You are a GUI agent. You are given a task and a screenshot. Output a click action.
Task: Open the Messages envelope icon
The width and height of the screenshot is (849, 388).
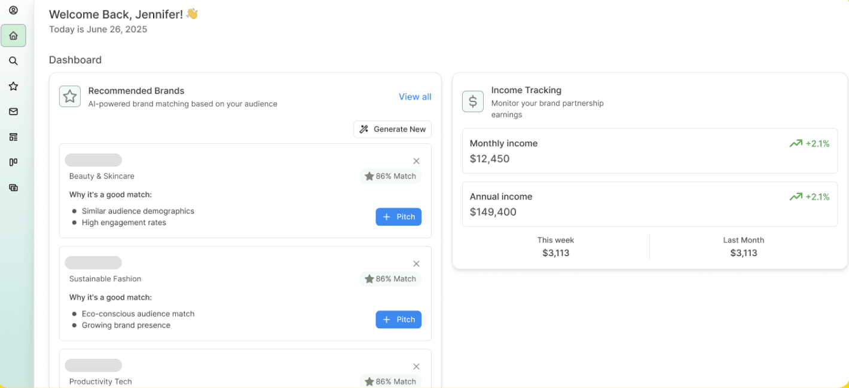[13, 111]
